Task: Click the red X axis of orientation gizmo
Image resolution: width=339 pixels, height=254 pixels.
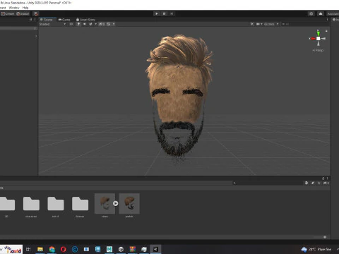Action: coord(312,39)
